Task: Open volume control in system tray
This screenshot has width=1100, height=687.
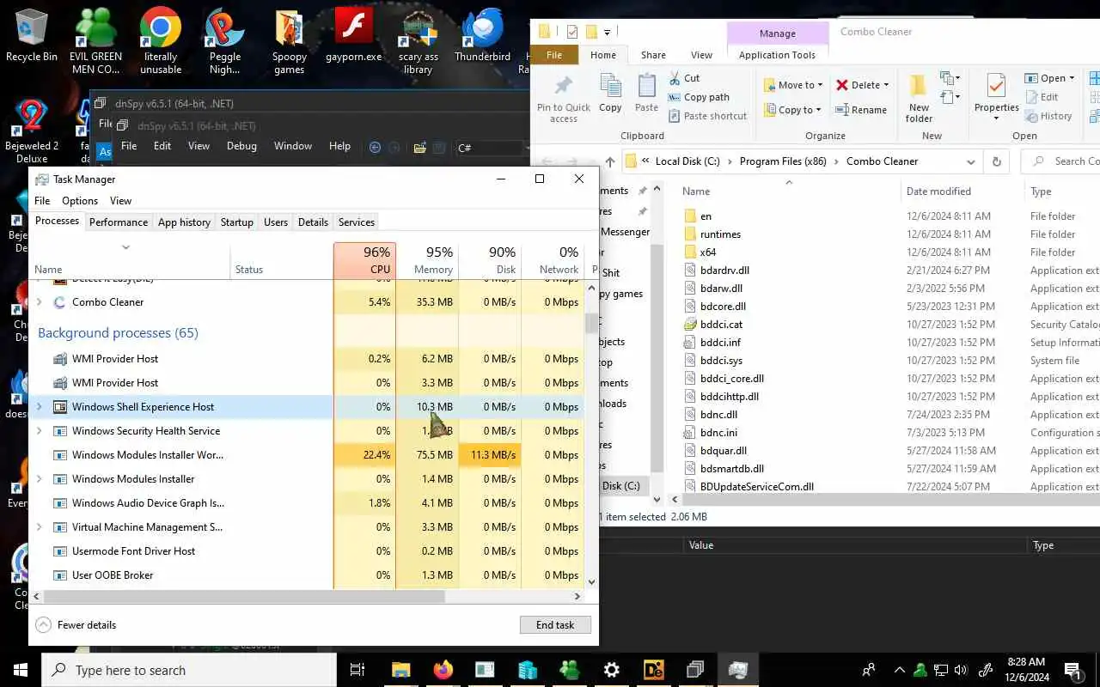Action: pyautogui.click(x=961, y=670)
